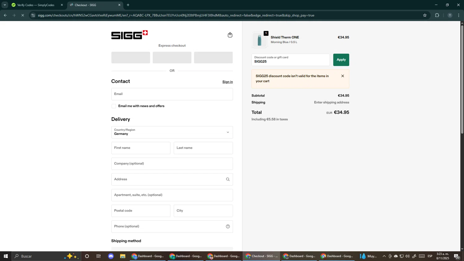Click the Sign in link

pyautogui.click(x=227, y=82)
